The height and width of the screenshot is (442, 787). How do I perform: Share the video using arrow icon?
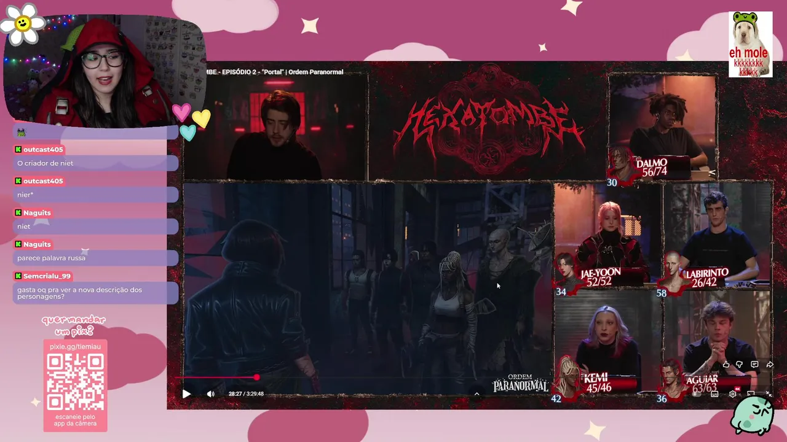[x=770, y=364]
